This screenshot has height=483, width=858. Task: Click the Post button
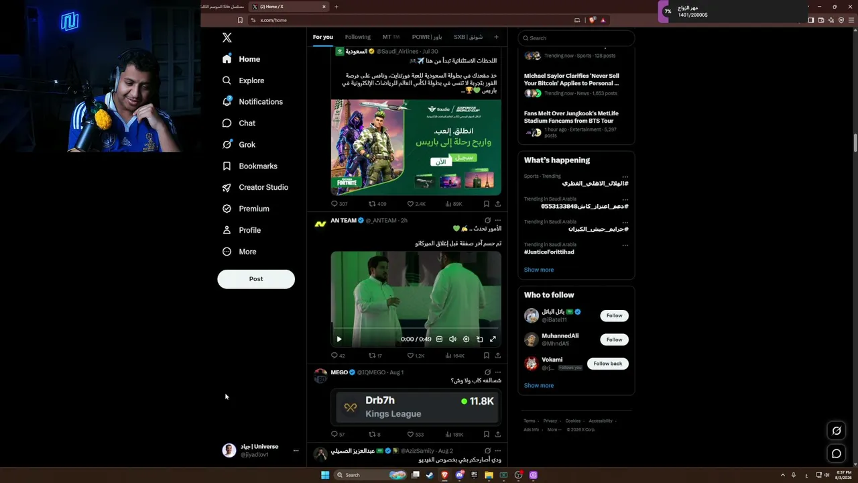(x=256, y=279)
